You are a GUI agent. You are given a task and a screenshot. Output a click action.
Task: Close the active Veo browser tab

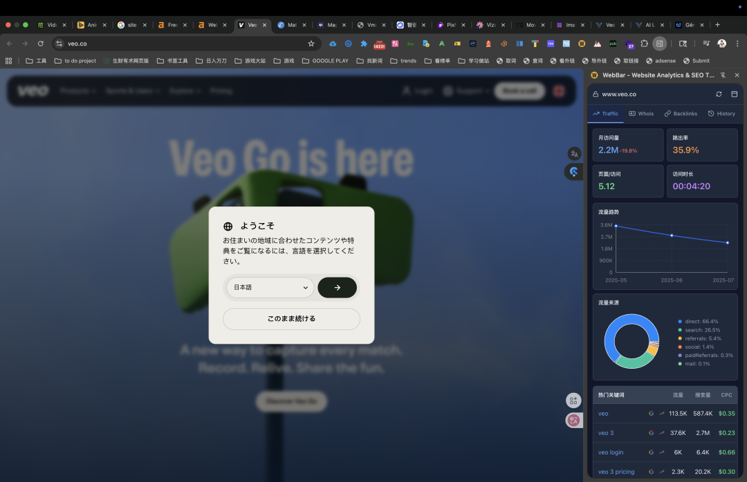click(264, 25)
